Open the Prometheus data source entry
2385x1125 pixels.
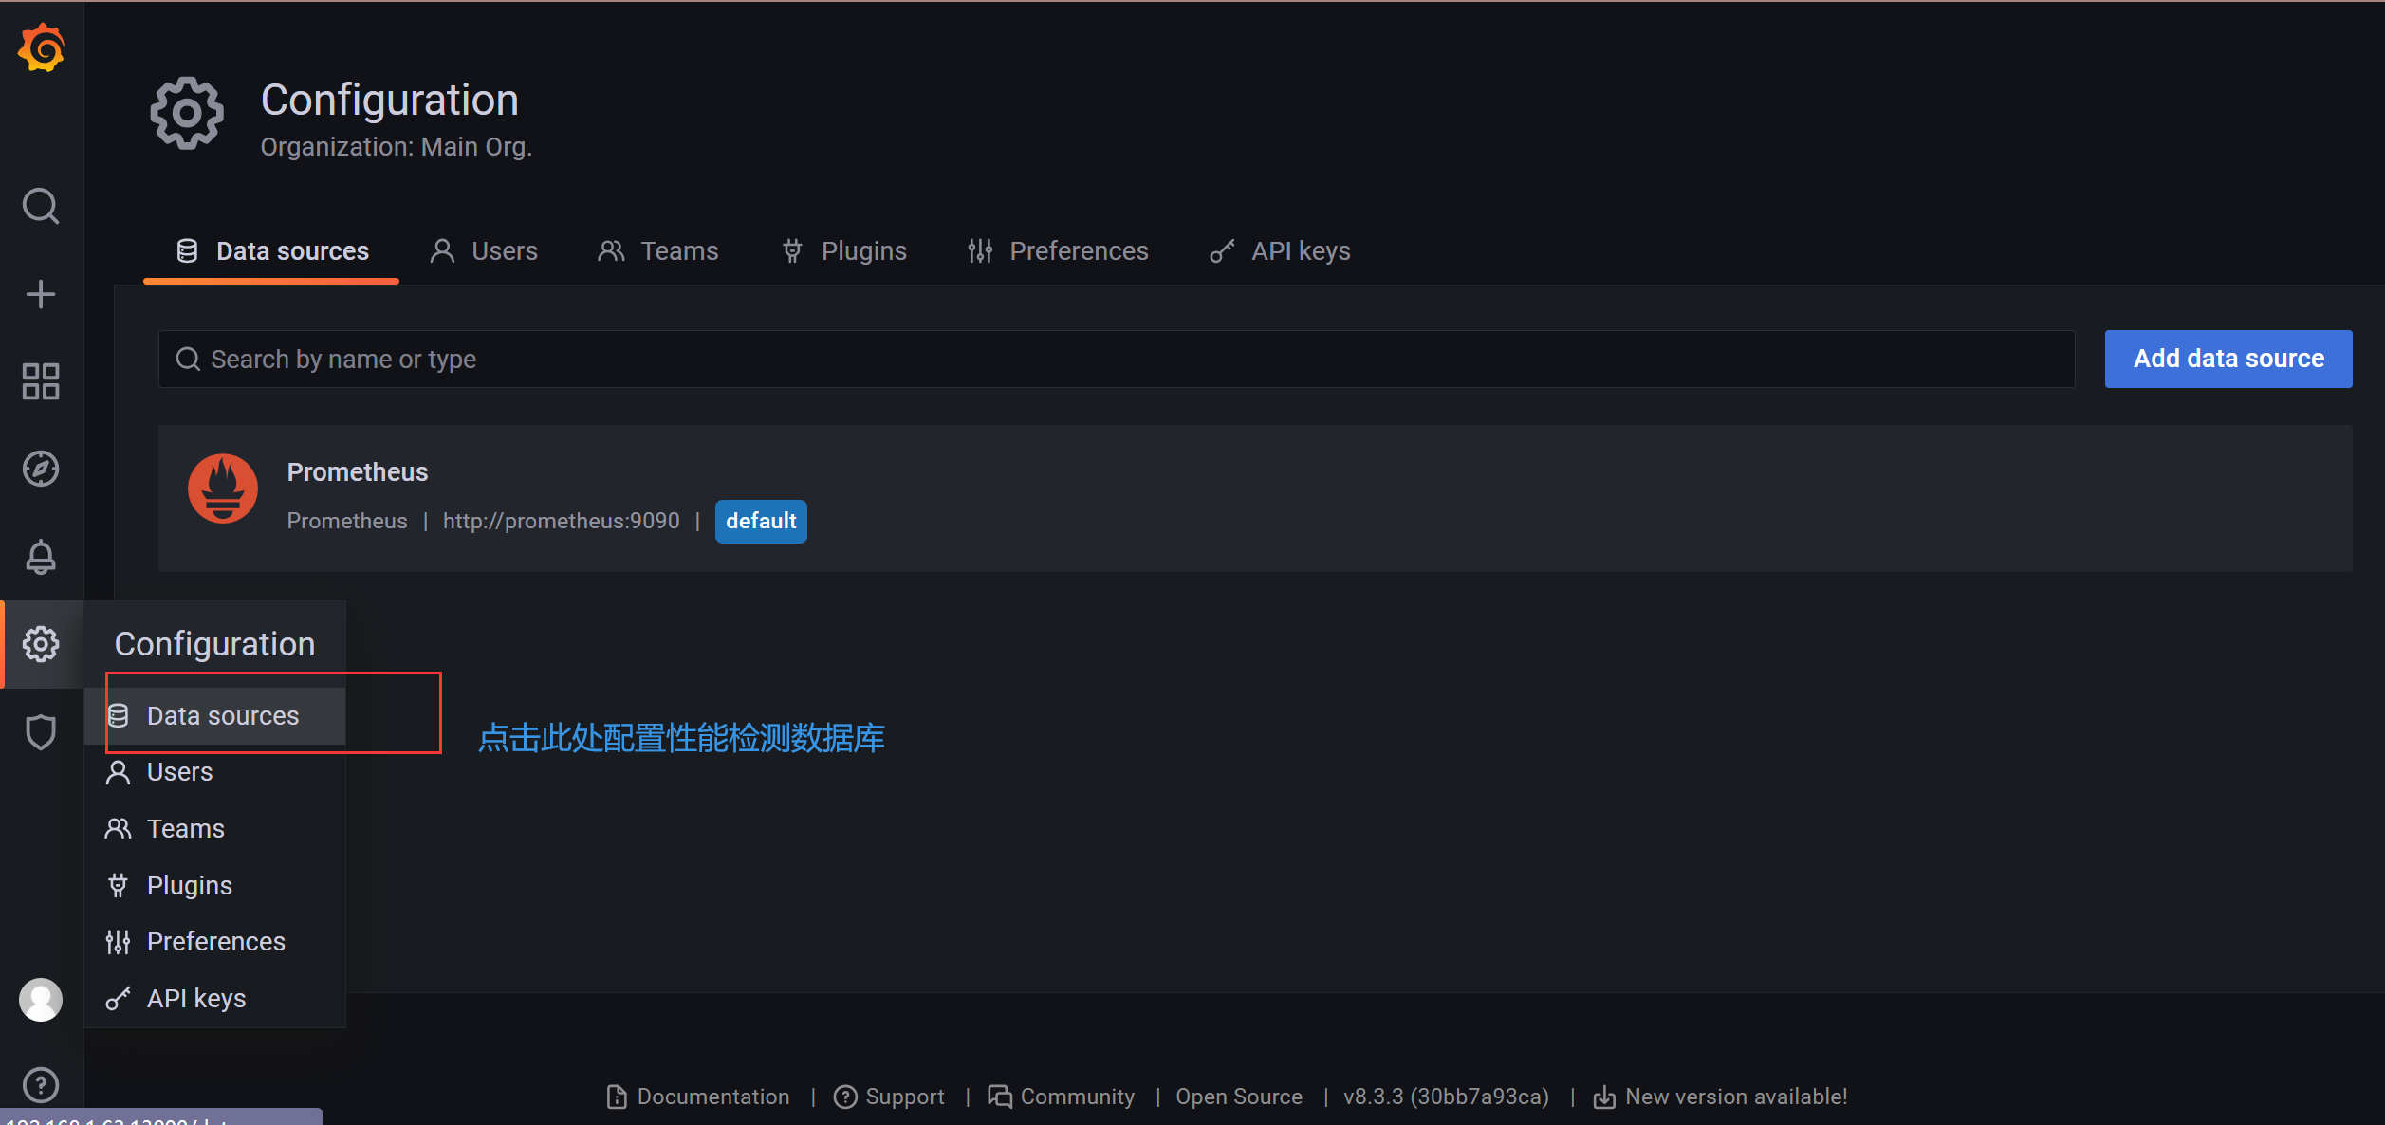point(358,472)
